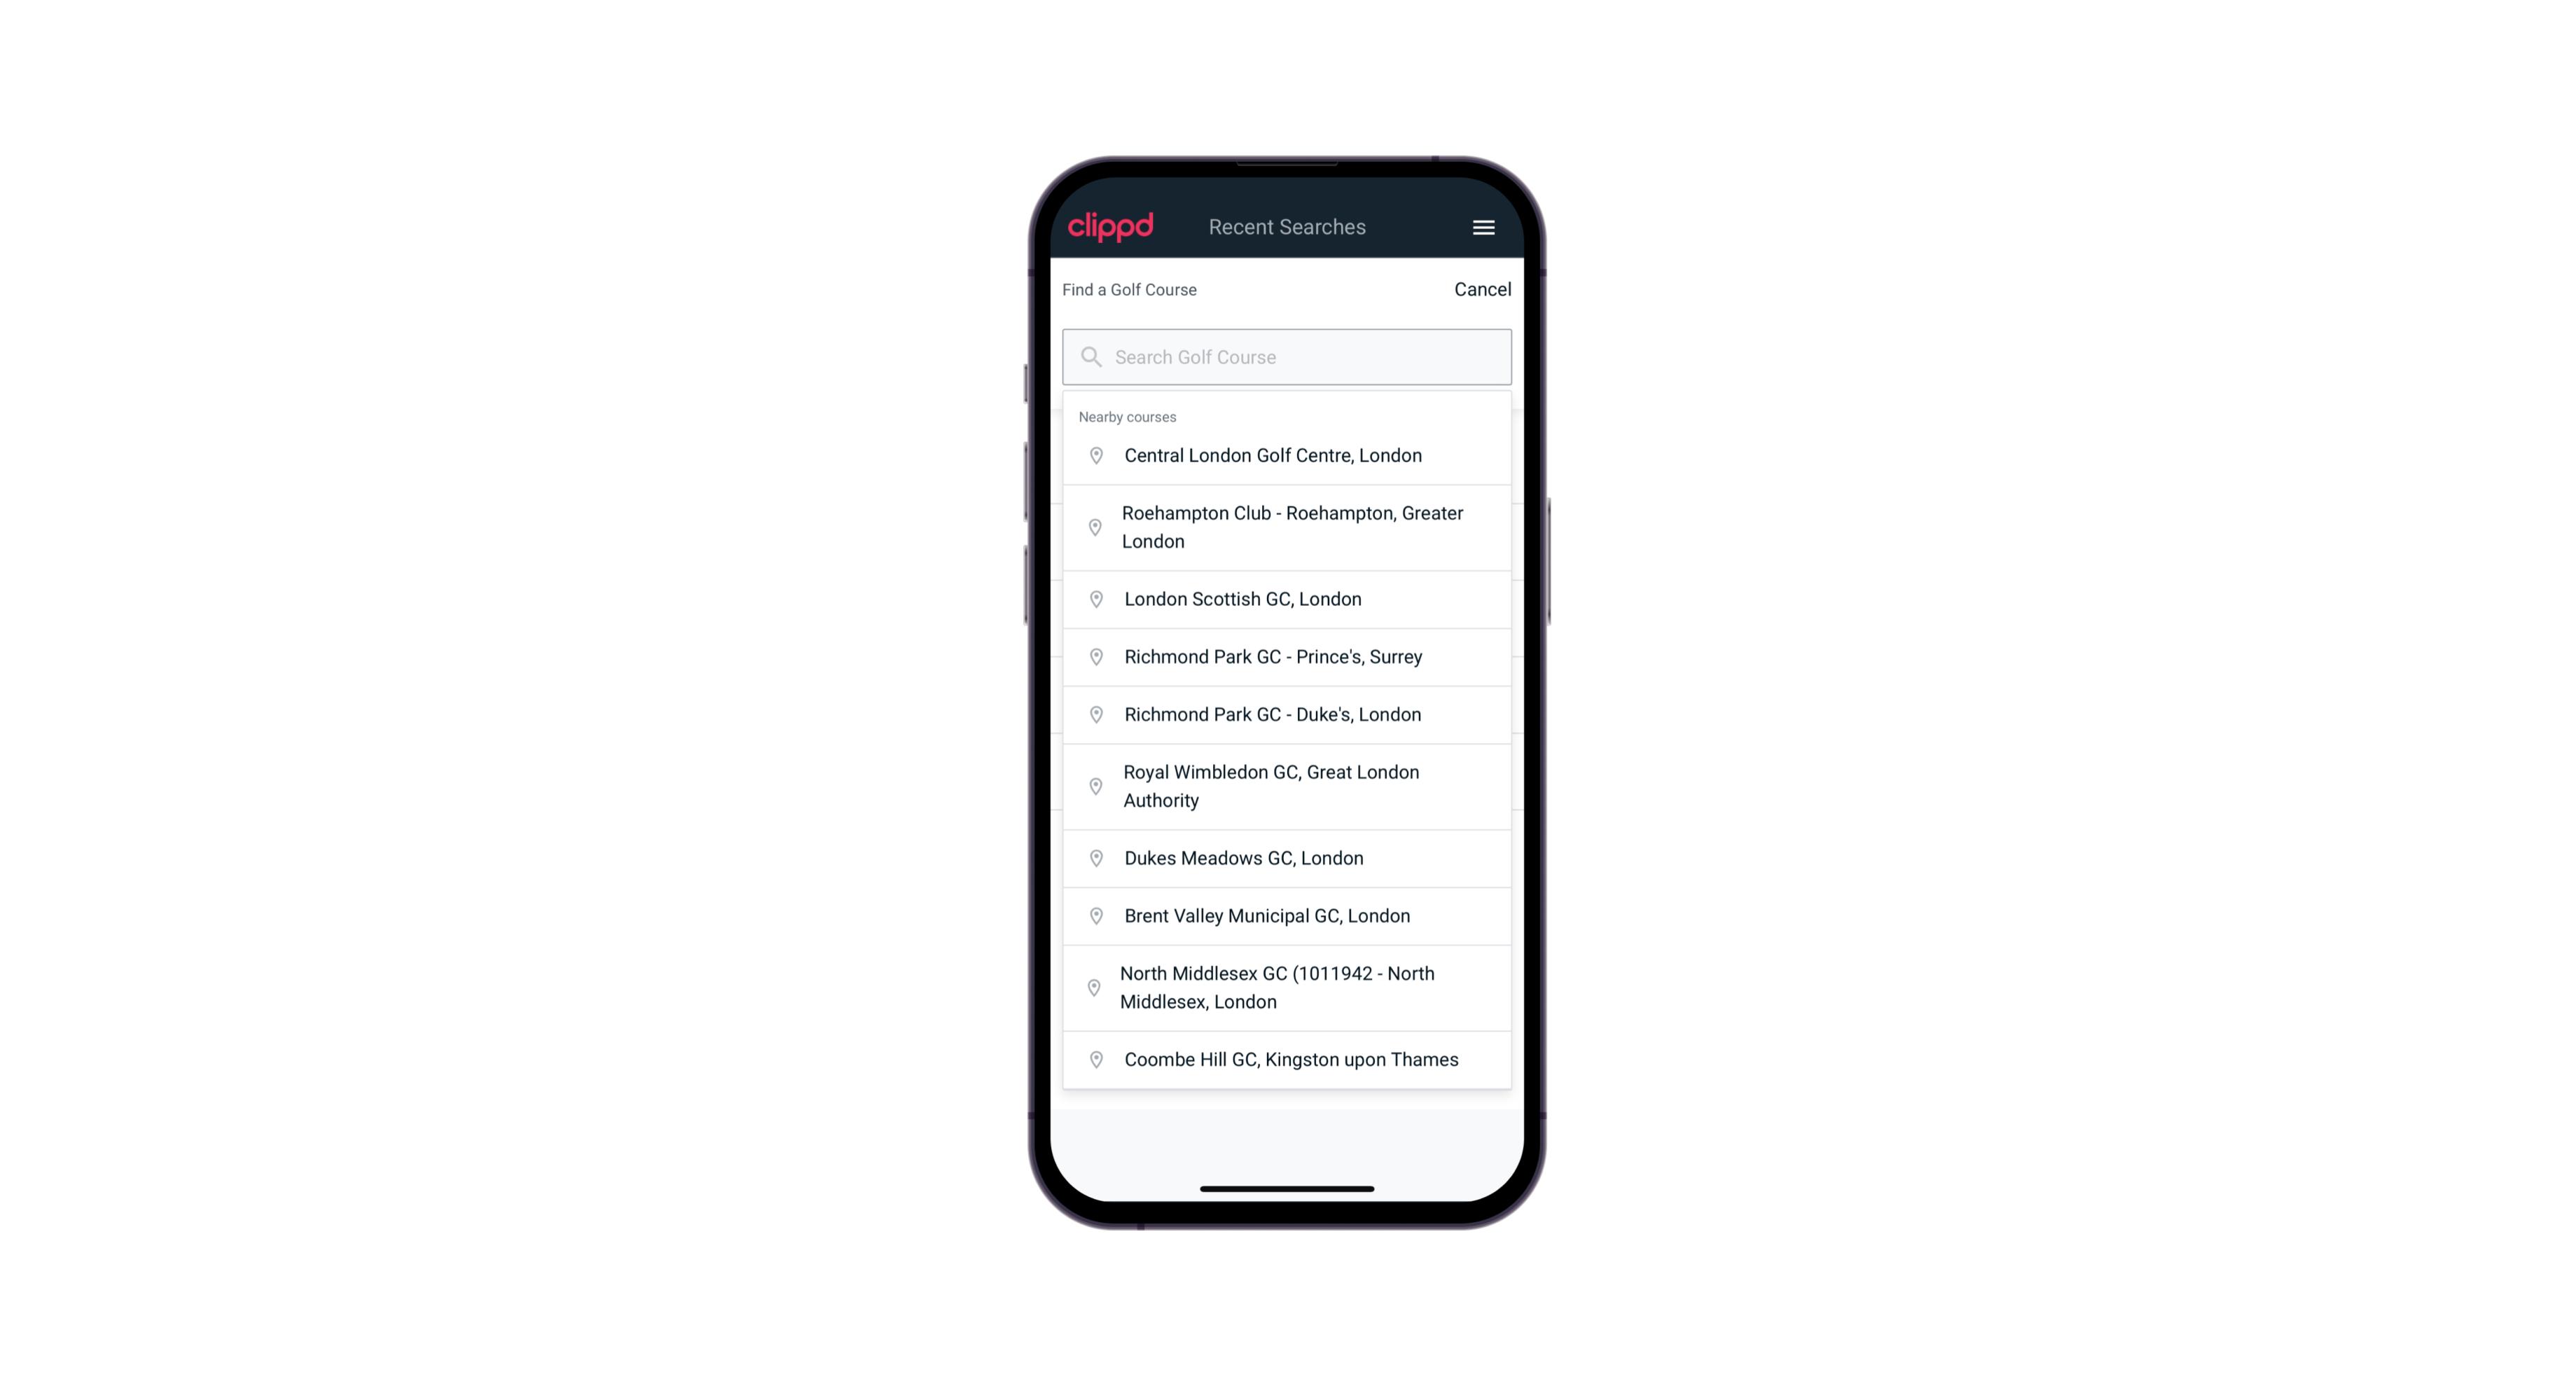Click the Search Golf Course input field
This screenshot has height=1386, width=2576.
1288,355
